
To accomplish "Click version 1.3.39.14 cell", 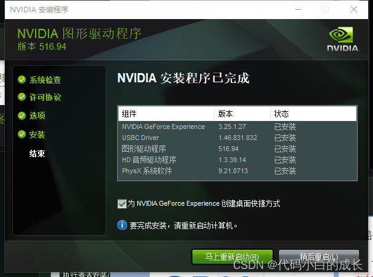I will 232,160.
